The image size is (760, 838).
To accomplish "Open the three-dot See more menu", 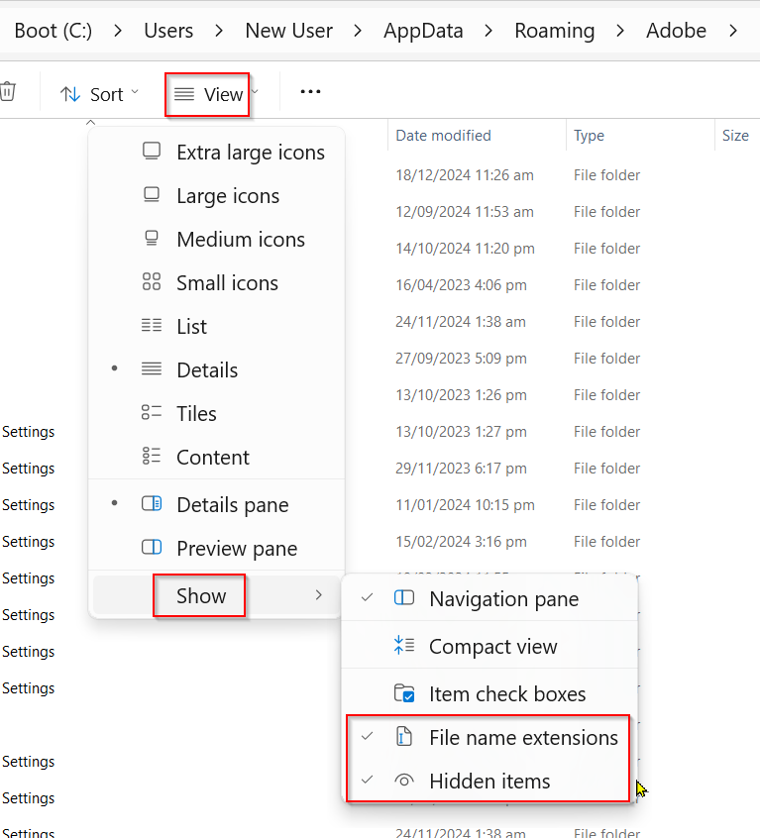I will [x=310, y=92].
